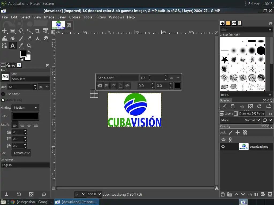Raise layer one step
This screenshot has width=274, height=205.
tap(236, 194)
